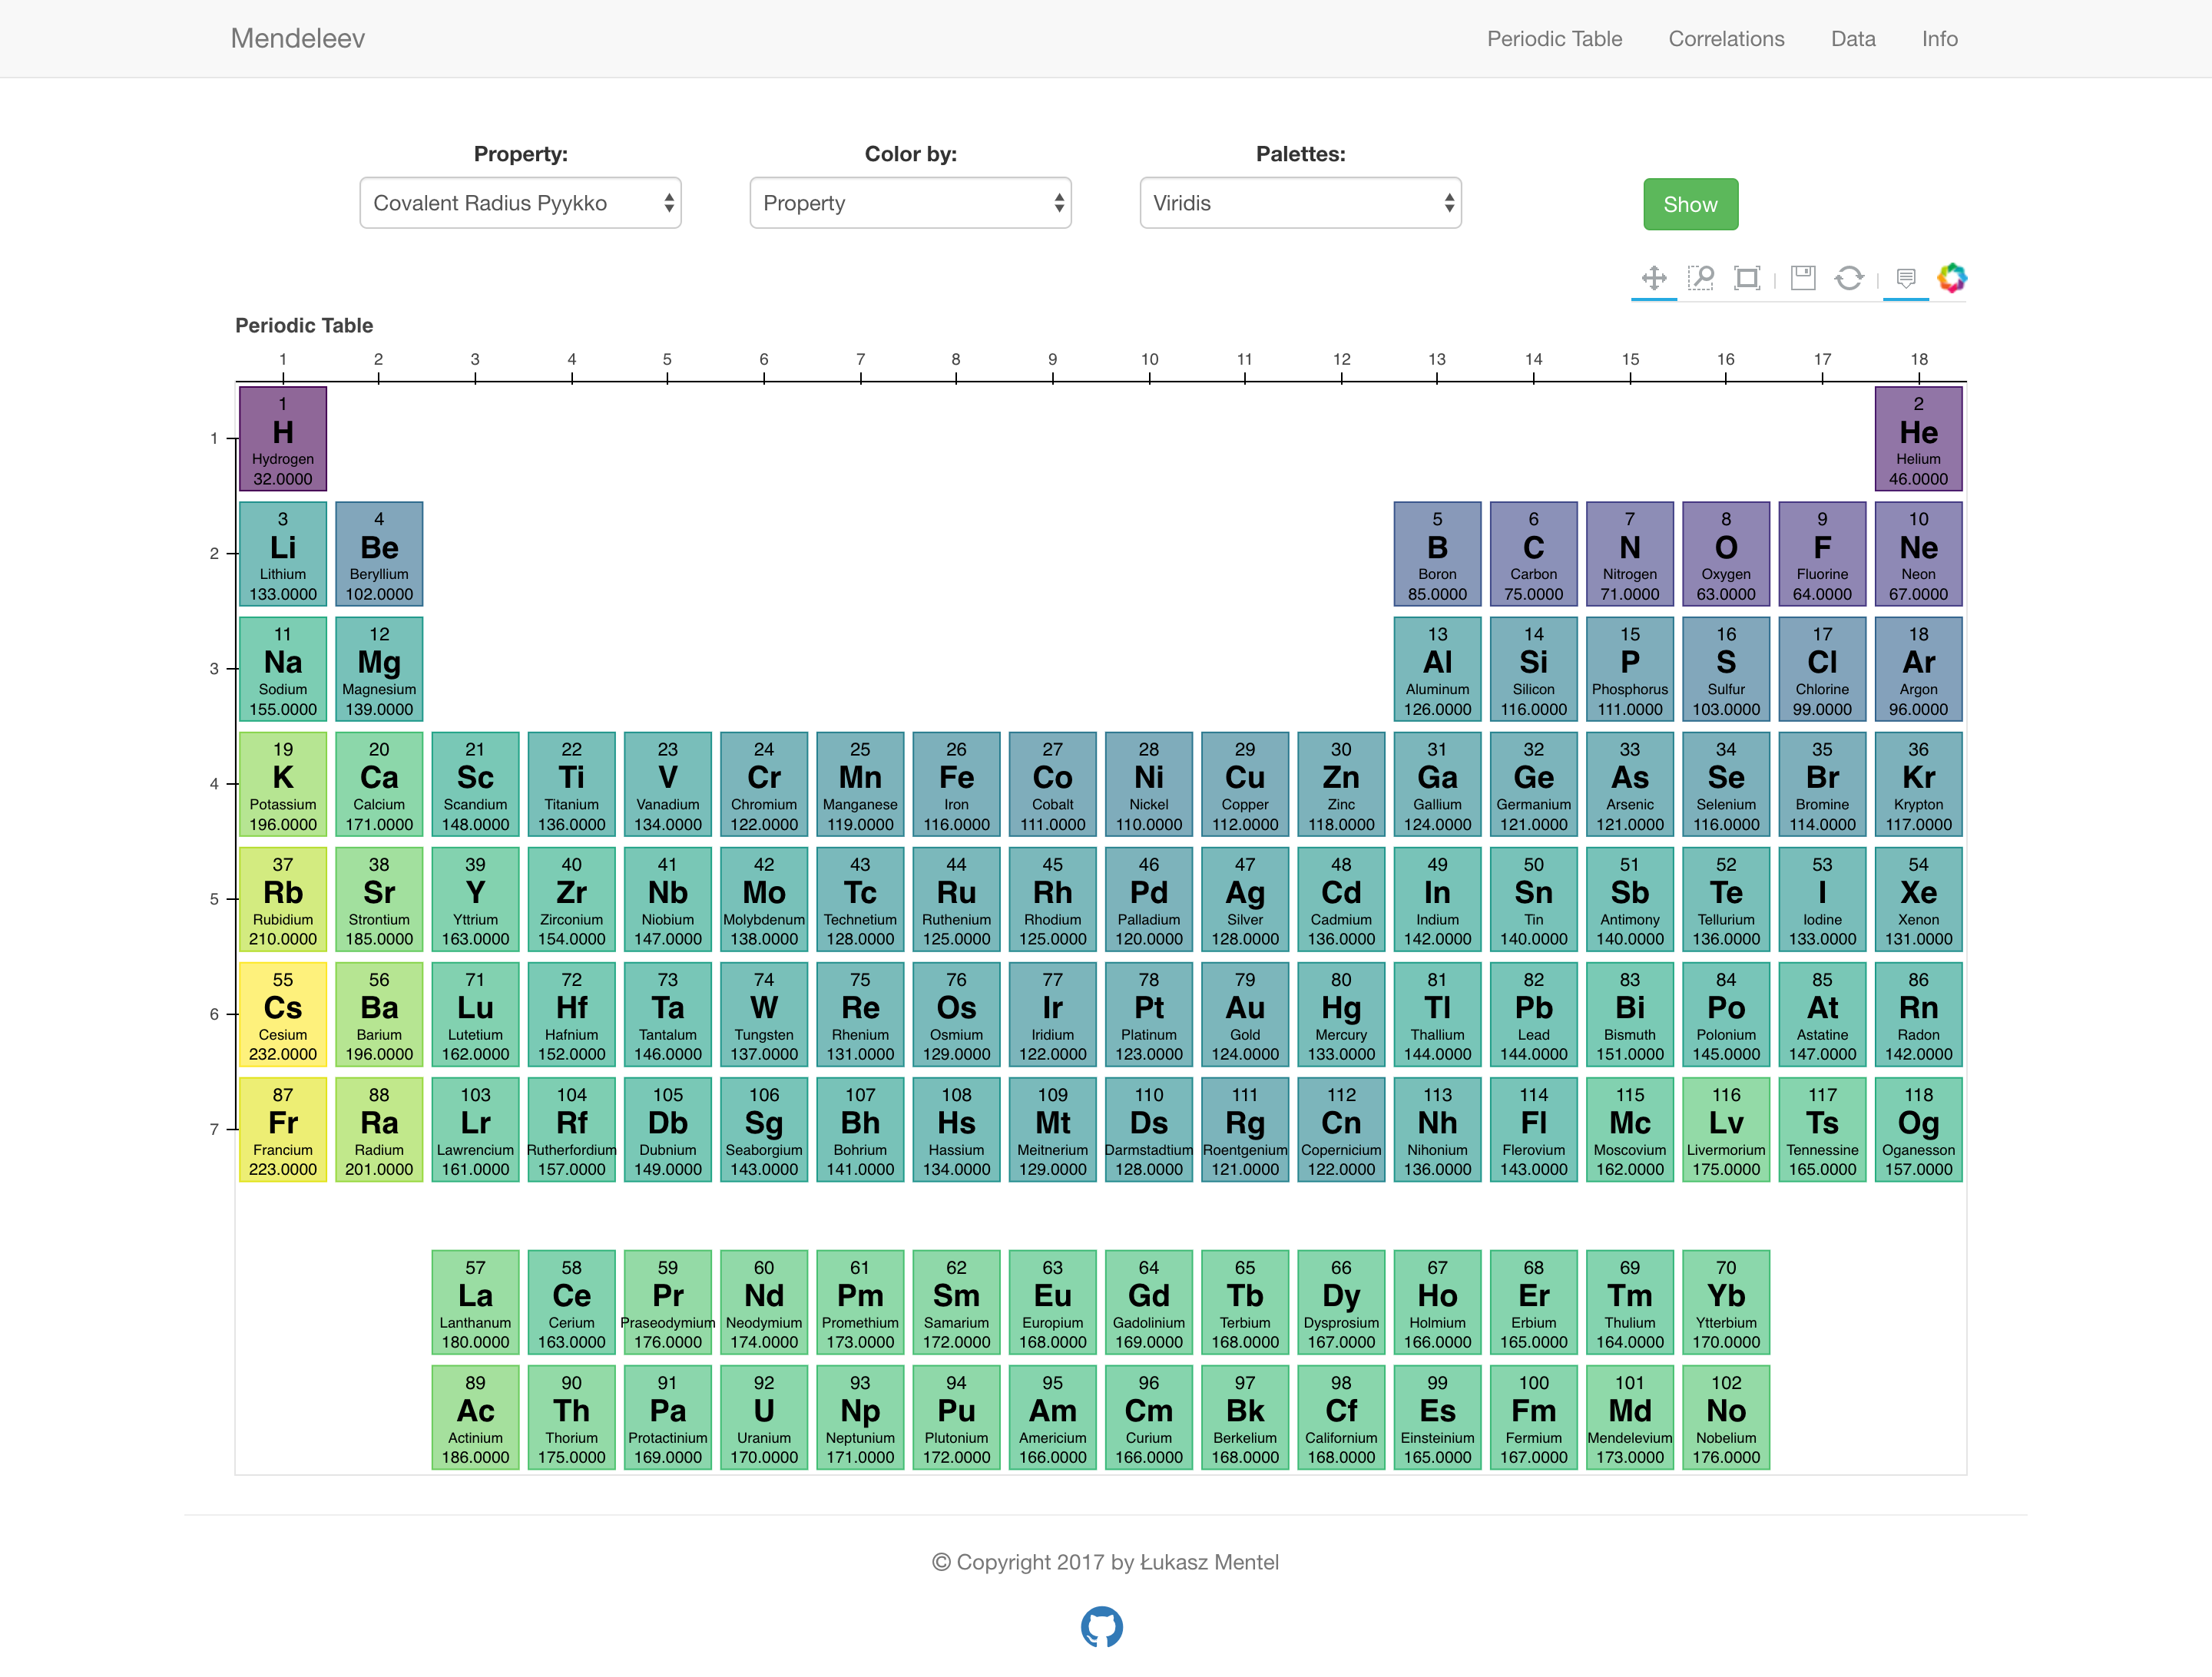Image resolution: width=2212 pixels, height=1677 pixels.
Task: Select the Pan tool
Action: (x=1654, y=277)
